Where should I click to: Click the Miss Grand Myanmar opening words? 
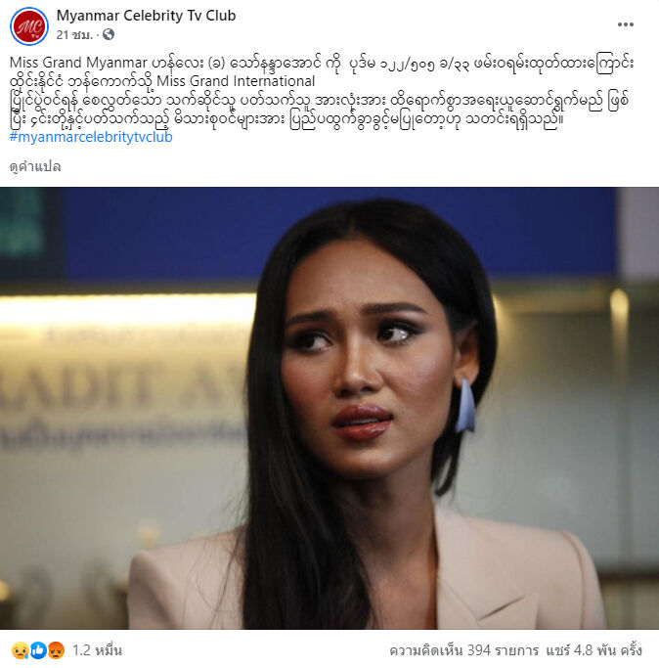point(78,63)
